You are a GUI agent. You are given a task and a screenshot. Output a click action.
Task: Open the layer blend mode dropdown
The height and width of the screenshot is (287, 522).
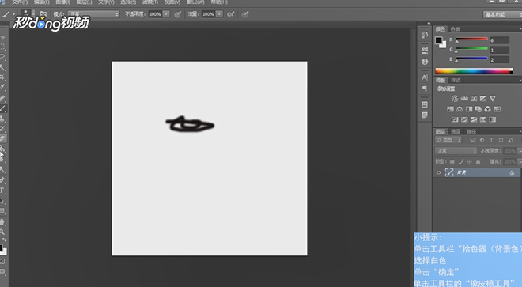(456, 151)
